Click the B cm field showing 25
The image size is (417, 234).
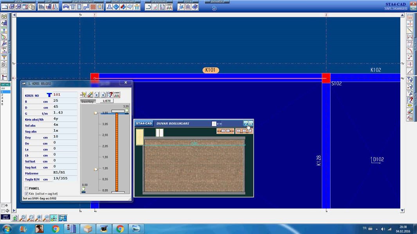(65, 101)
